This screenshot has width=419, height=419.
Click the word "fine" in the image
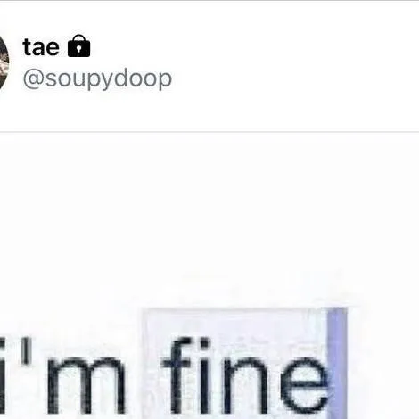(245, 376)
